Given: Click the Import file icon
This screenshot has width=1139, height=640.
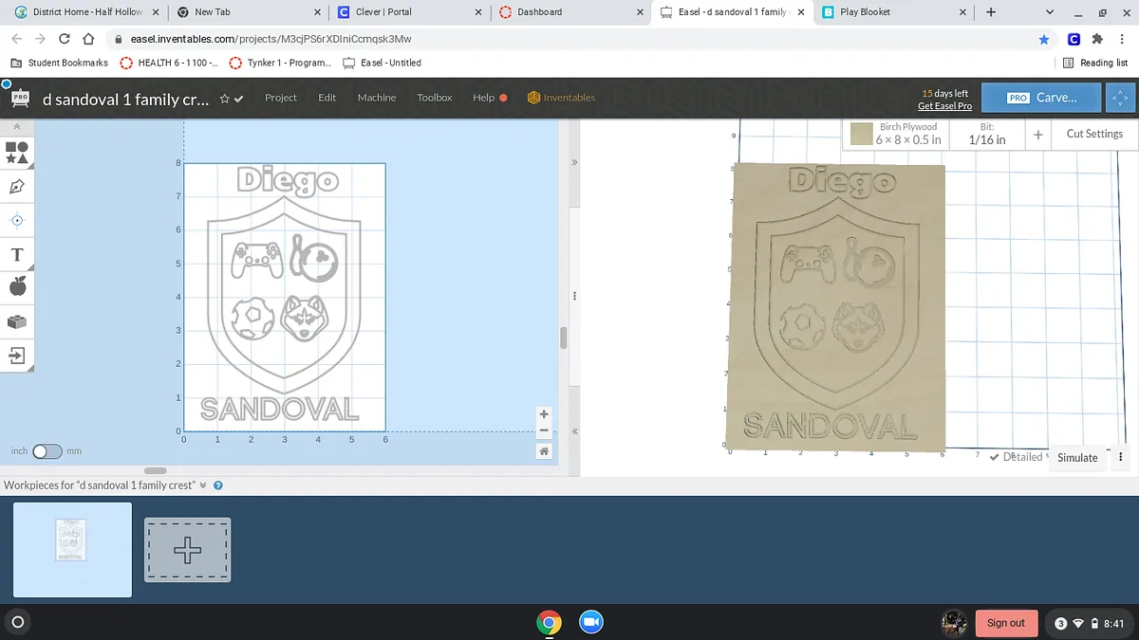Looking at the screenshot, I should pos(16,356).
